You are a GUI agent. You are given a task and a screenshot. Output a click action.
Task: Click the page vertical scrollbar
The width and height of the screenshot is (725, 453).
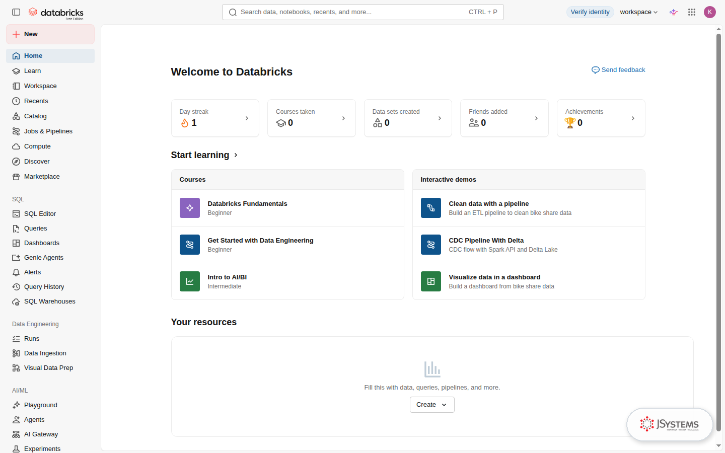(x=719, y=232)
